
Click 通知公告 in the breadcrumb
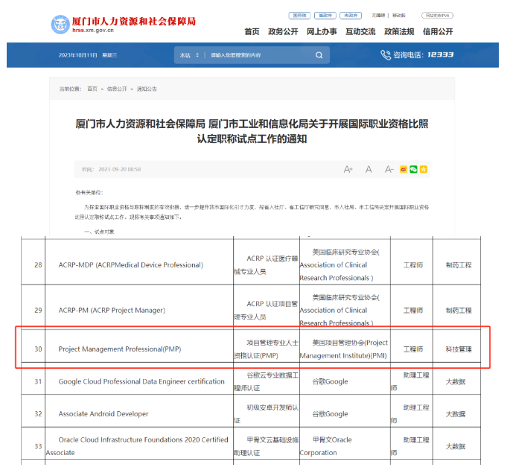[146, 89]
